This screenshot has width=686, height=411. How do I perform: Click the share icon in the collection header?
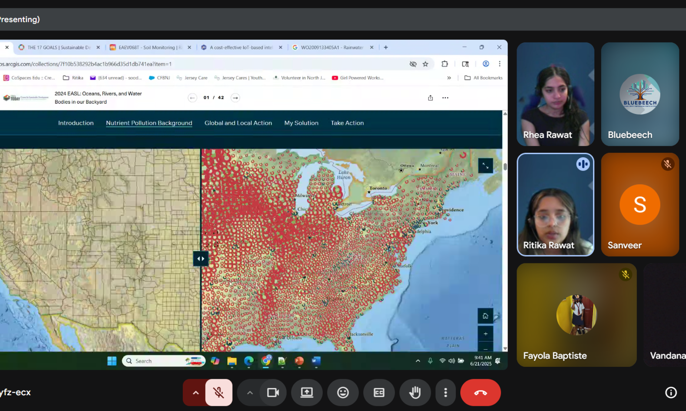[430, 98]
